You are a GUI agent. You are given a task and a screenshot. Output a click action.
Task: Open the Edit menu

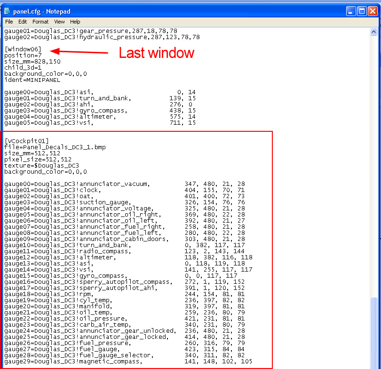click(23, 22)
